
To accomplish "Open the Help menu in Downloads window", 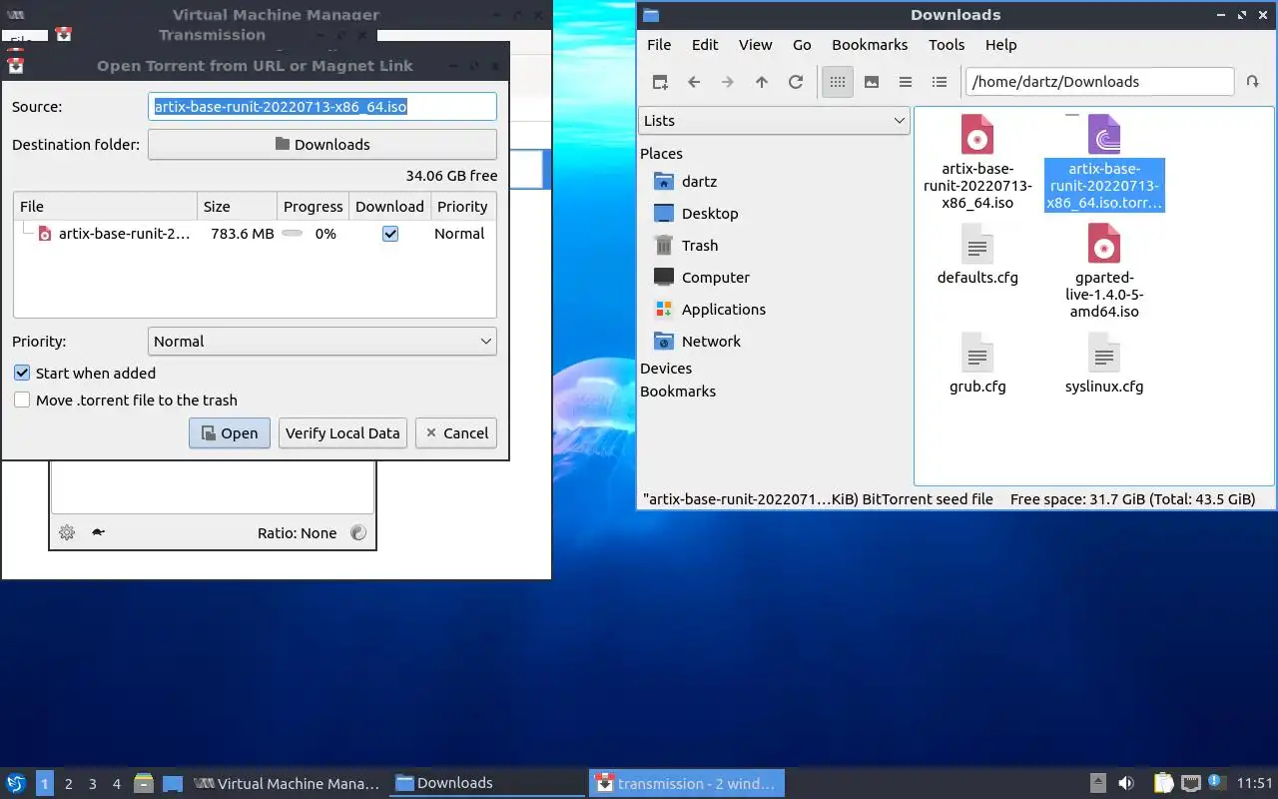I will coord(1000,44).
